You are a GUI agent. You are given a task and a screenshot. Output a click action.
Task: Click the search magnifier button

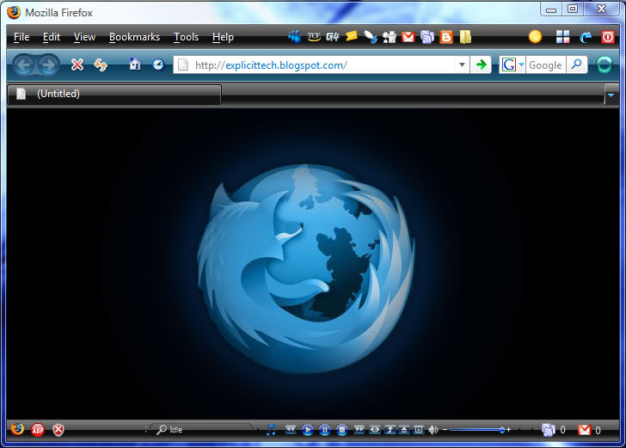(x=576, y=64)
